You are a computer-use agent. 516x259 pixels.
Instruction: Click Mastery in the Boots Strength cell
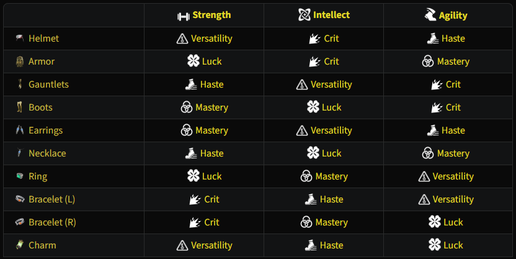tap(211, 107)
